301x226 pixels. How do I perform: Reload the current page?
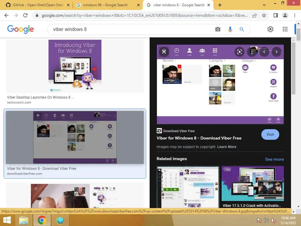click(25, 15)
